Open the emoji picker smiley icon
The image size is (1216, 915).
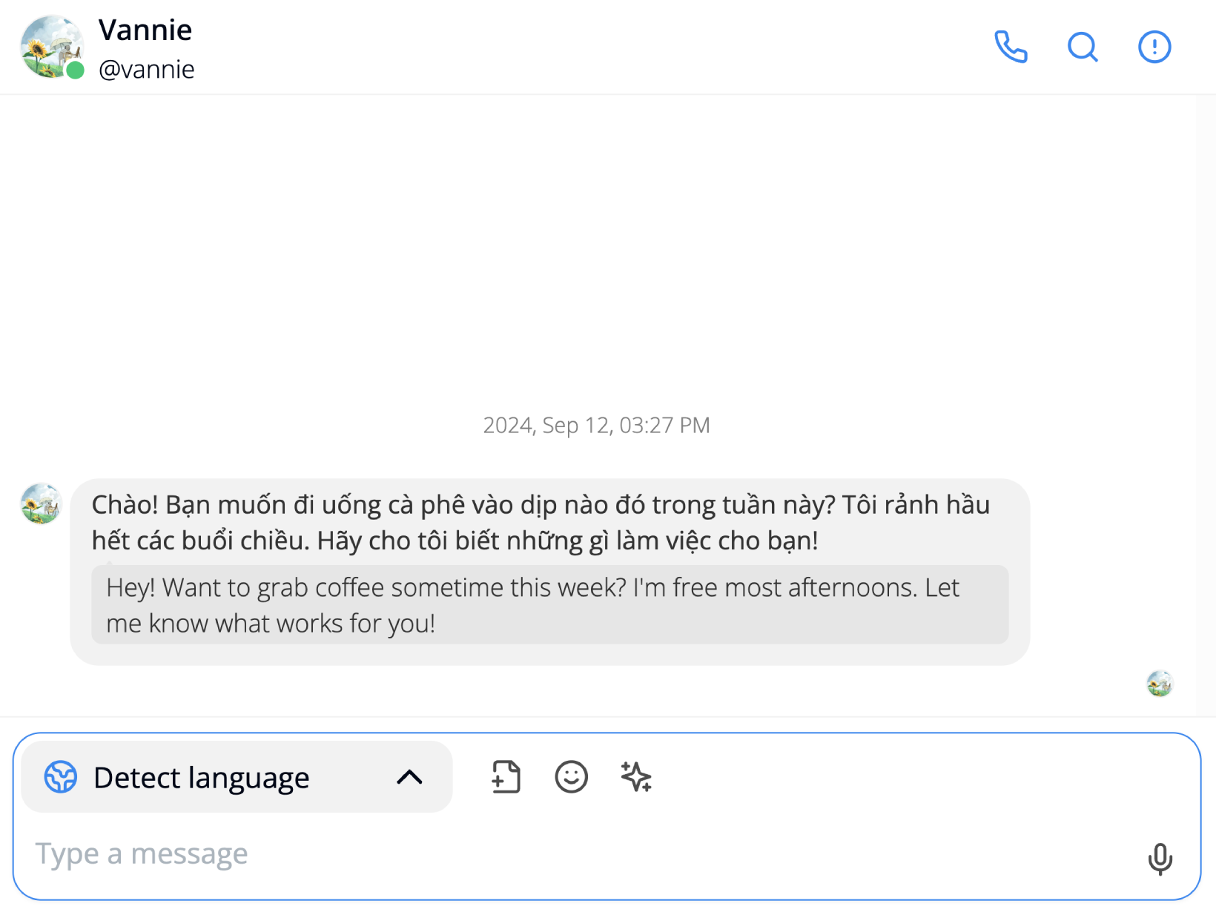click(x=571, y=777)
